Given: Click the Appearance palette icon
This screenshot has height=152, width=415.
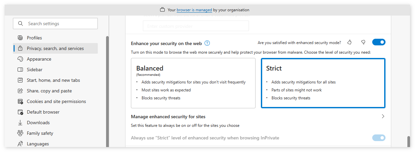Looking at the screenshot, I should click(x=20, y=59).
